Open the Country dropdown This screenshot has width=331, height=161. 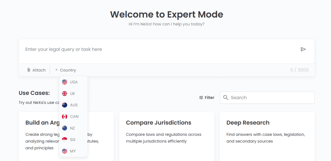[65, 70]
